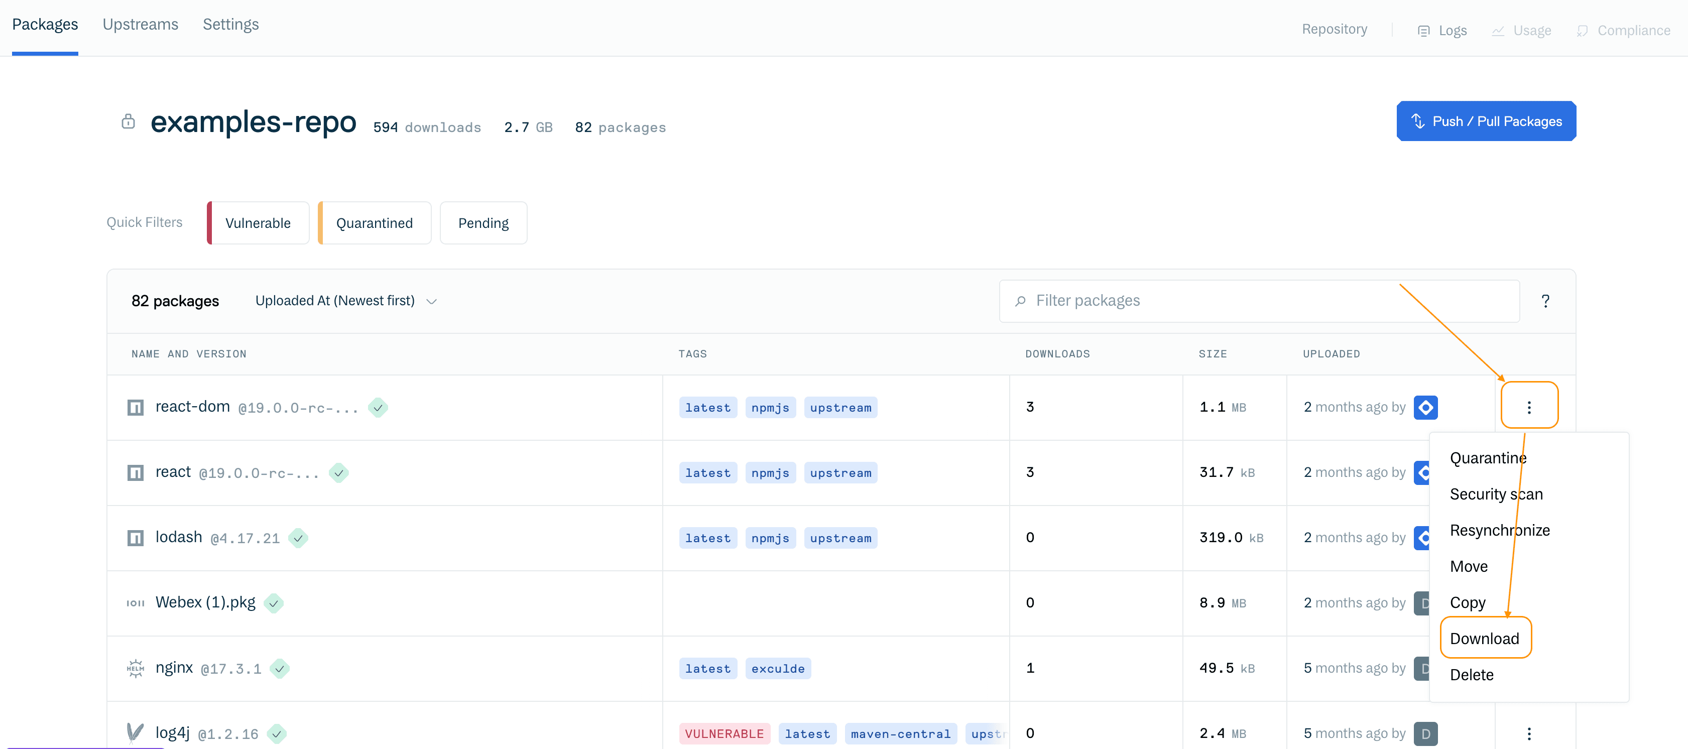The width and height of the screenshot is (1688, 749).
Task: Click the uploader avatar on the react-dom row
Action: click(x=1426, y=407)
